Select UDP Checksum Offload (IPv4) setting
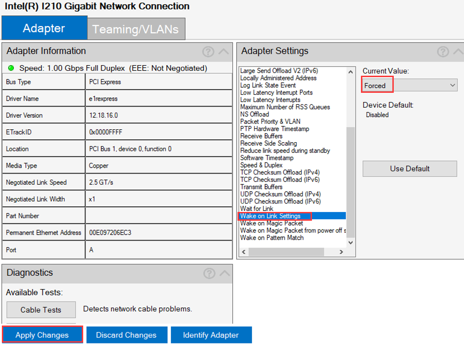This screenshot has height=344, width=464. coord(281,194)
